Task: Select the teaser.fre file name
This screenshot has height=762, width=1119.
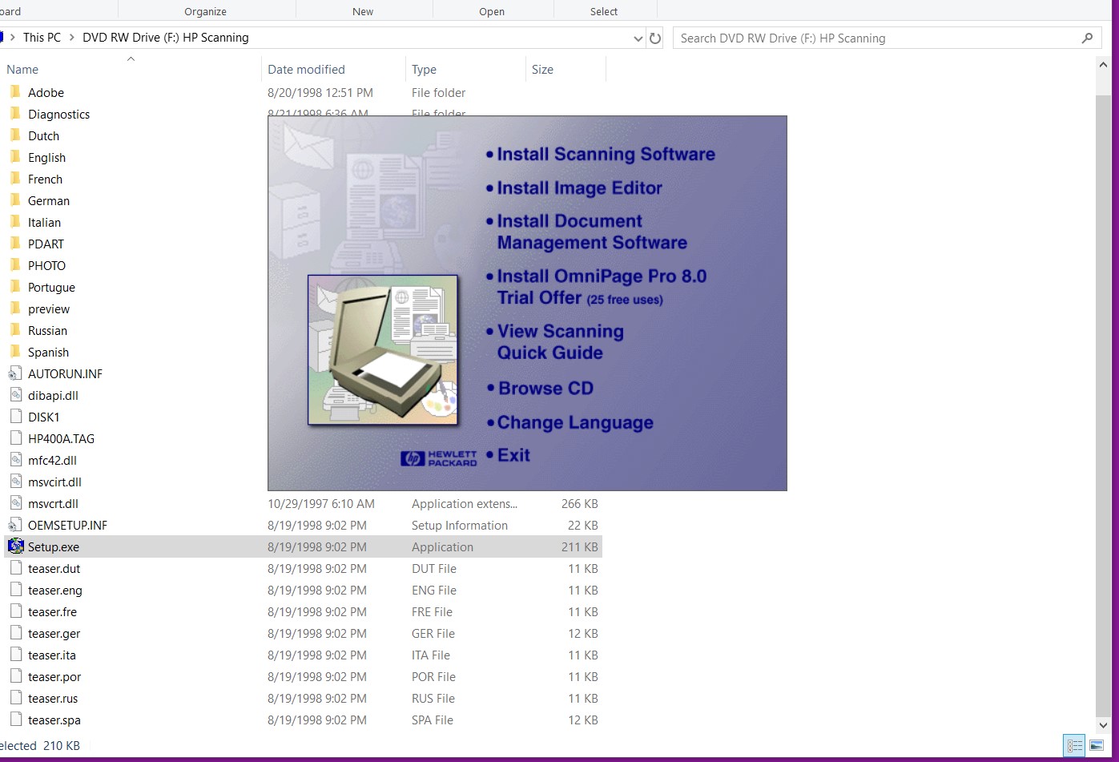Action: tap(52, 611)
